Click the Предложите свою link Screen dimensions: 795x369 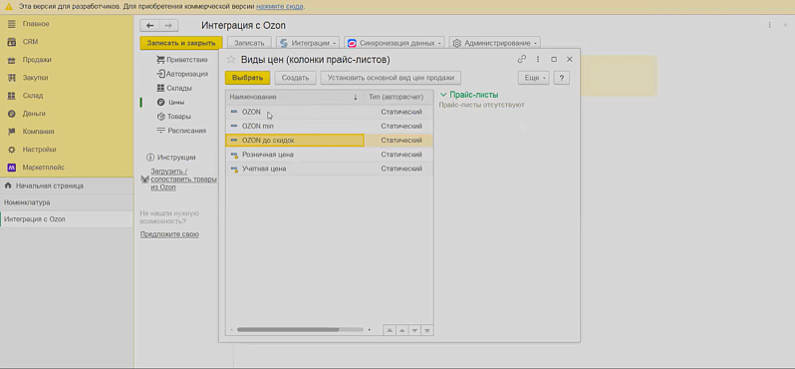click(x=169, y=234)
